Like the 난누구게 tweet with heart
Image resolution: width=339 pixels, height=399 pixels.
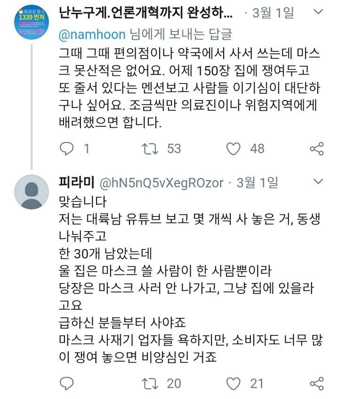[x=234, y=149]
